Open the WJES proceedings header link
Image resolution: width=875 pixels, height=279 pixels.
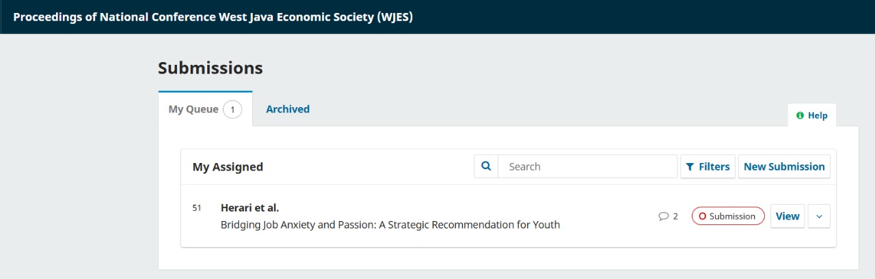[213, 16]
